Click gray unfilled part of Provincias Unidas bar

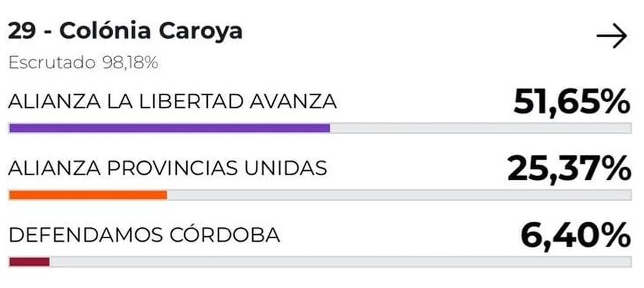pos(398,195)
